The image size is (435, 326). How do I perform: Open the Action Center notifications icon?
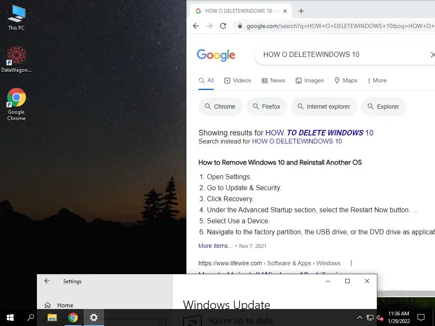click(421, 318)
